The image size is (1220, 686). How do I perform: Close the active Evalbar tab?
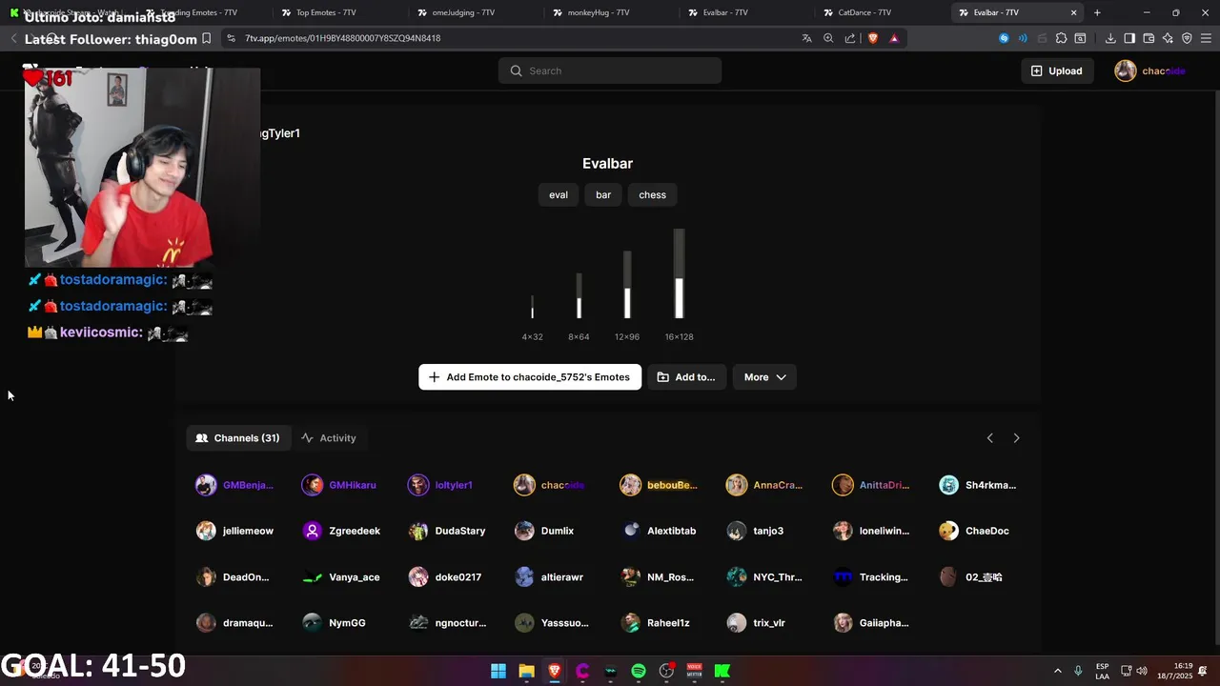click(x=1074, y=12)
